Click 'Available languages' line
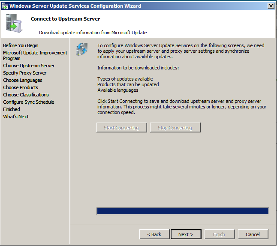Screen dimensions: 277x246 [118, 90]
